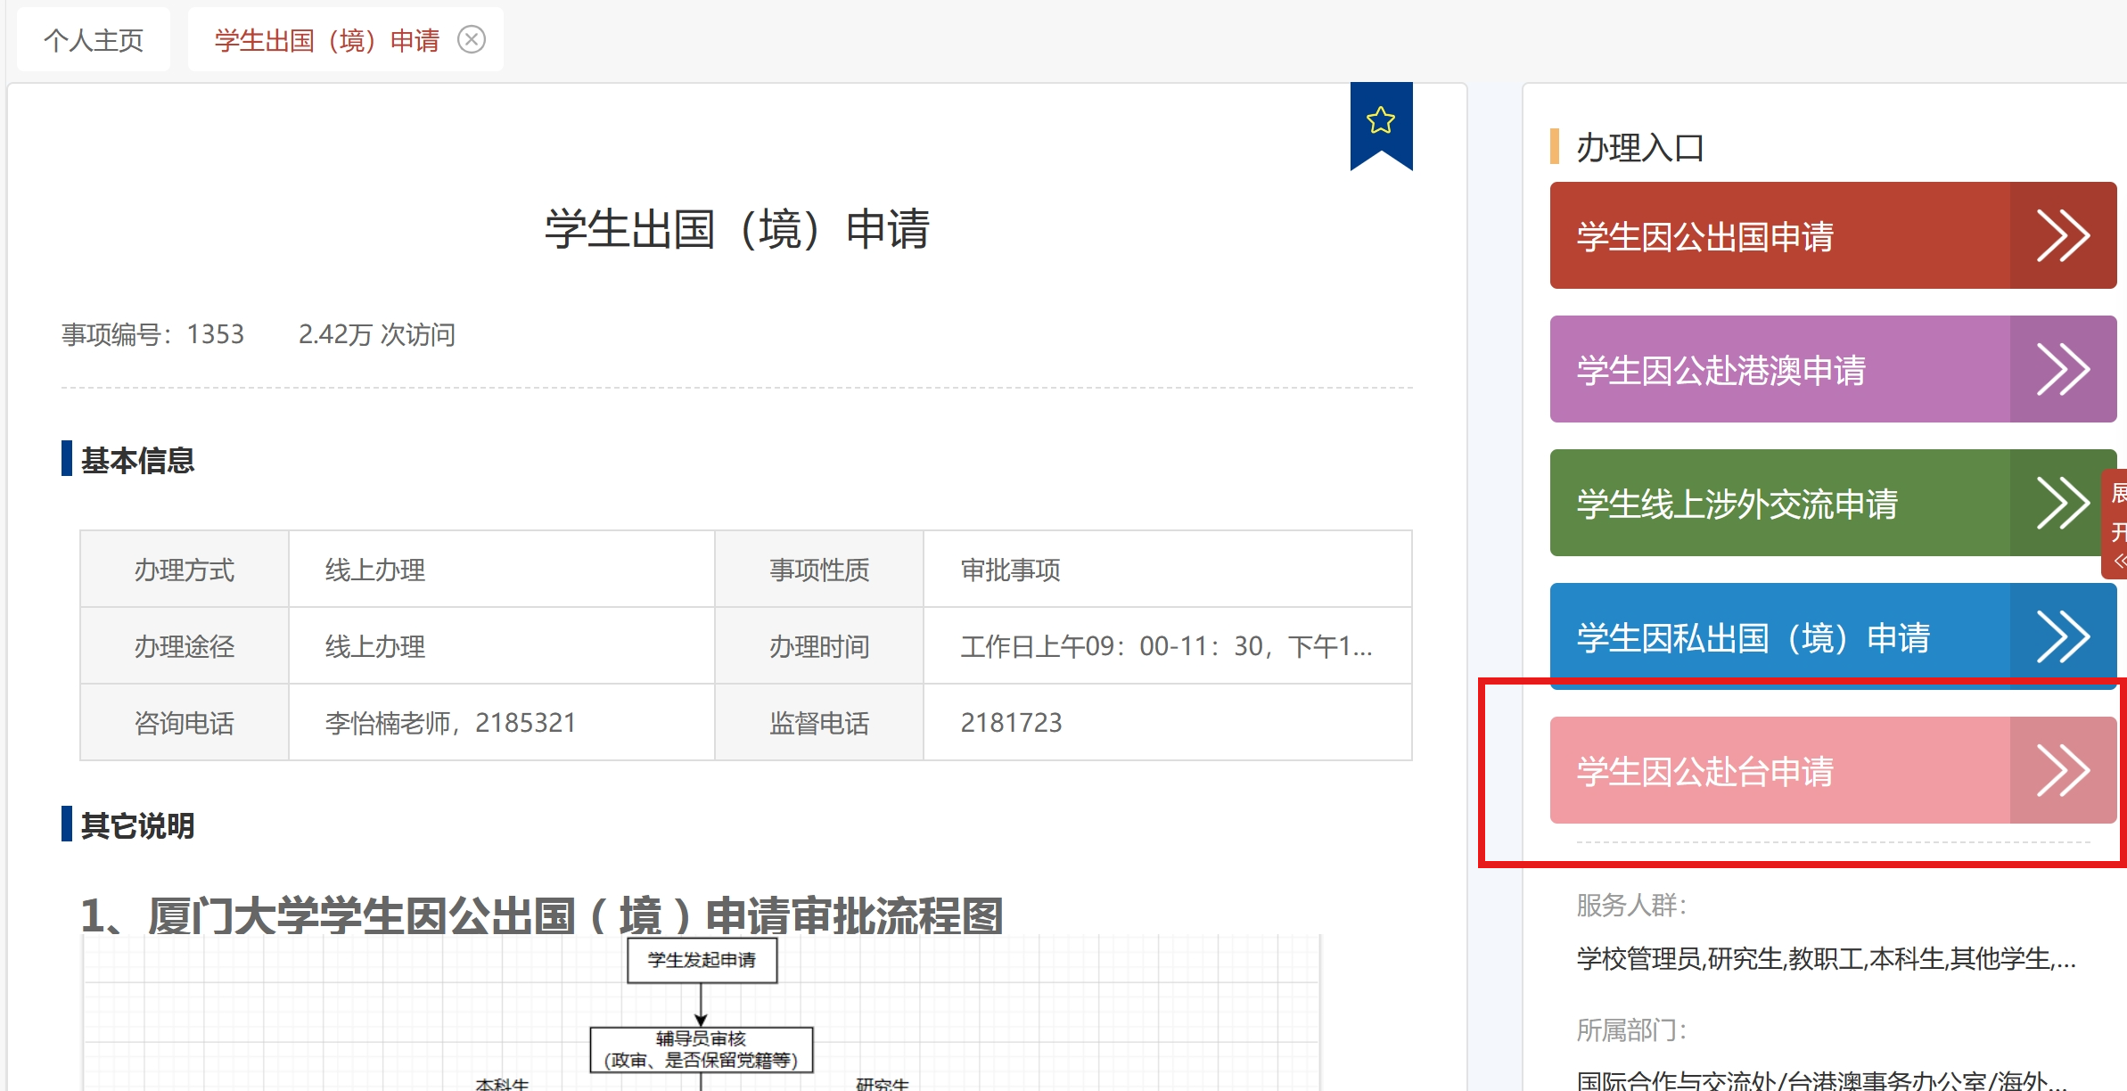Click the star bookmark favorite icon
Image resolution: width=2127 pixels, height=1091 pixels.
click(1380, 120)
